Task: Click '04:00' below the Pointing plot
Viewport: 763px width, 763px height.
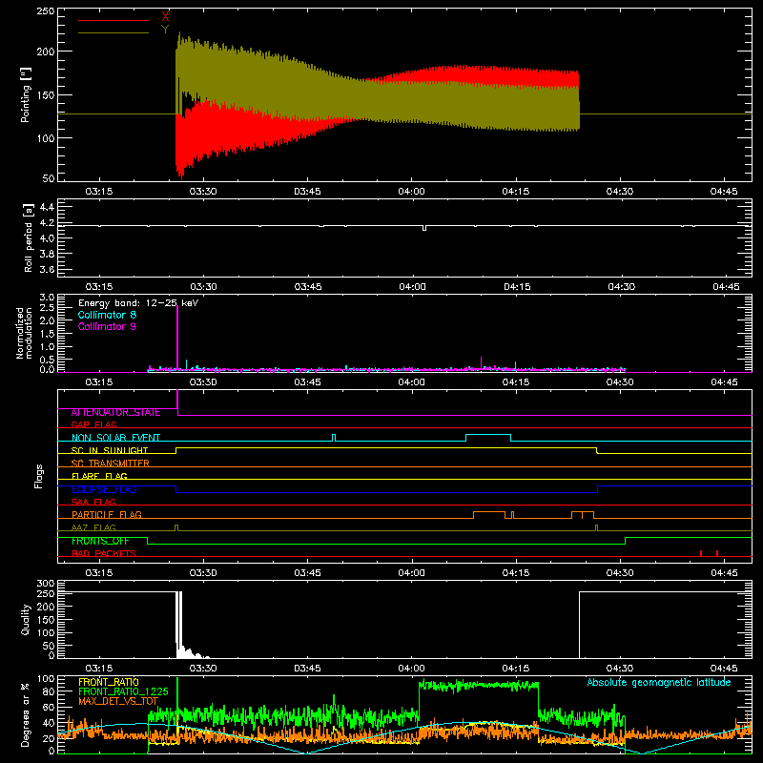Action: point(411,192)
